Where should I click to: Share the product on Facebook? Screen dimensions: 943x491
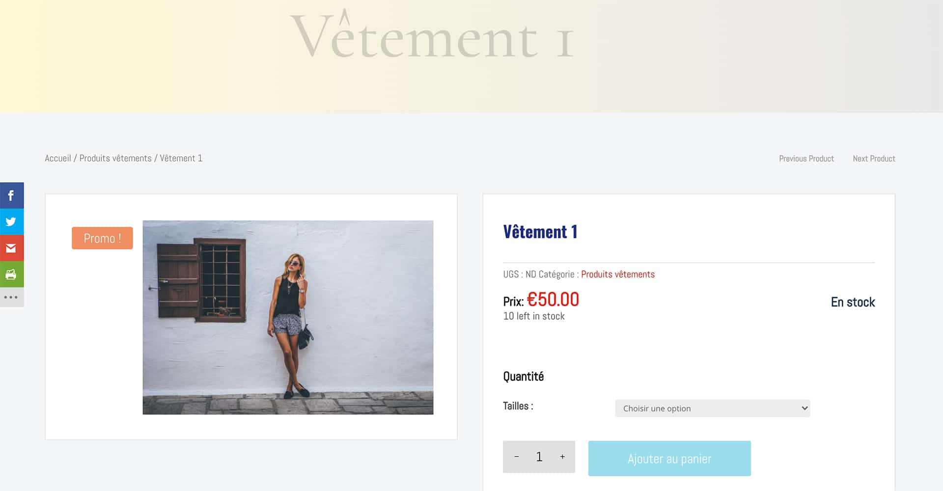click(x=11, y=195)
